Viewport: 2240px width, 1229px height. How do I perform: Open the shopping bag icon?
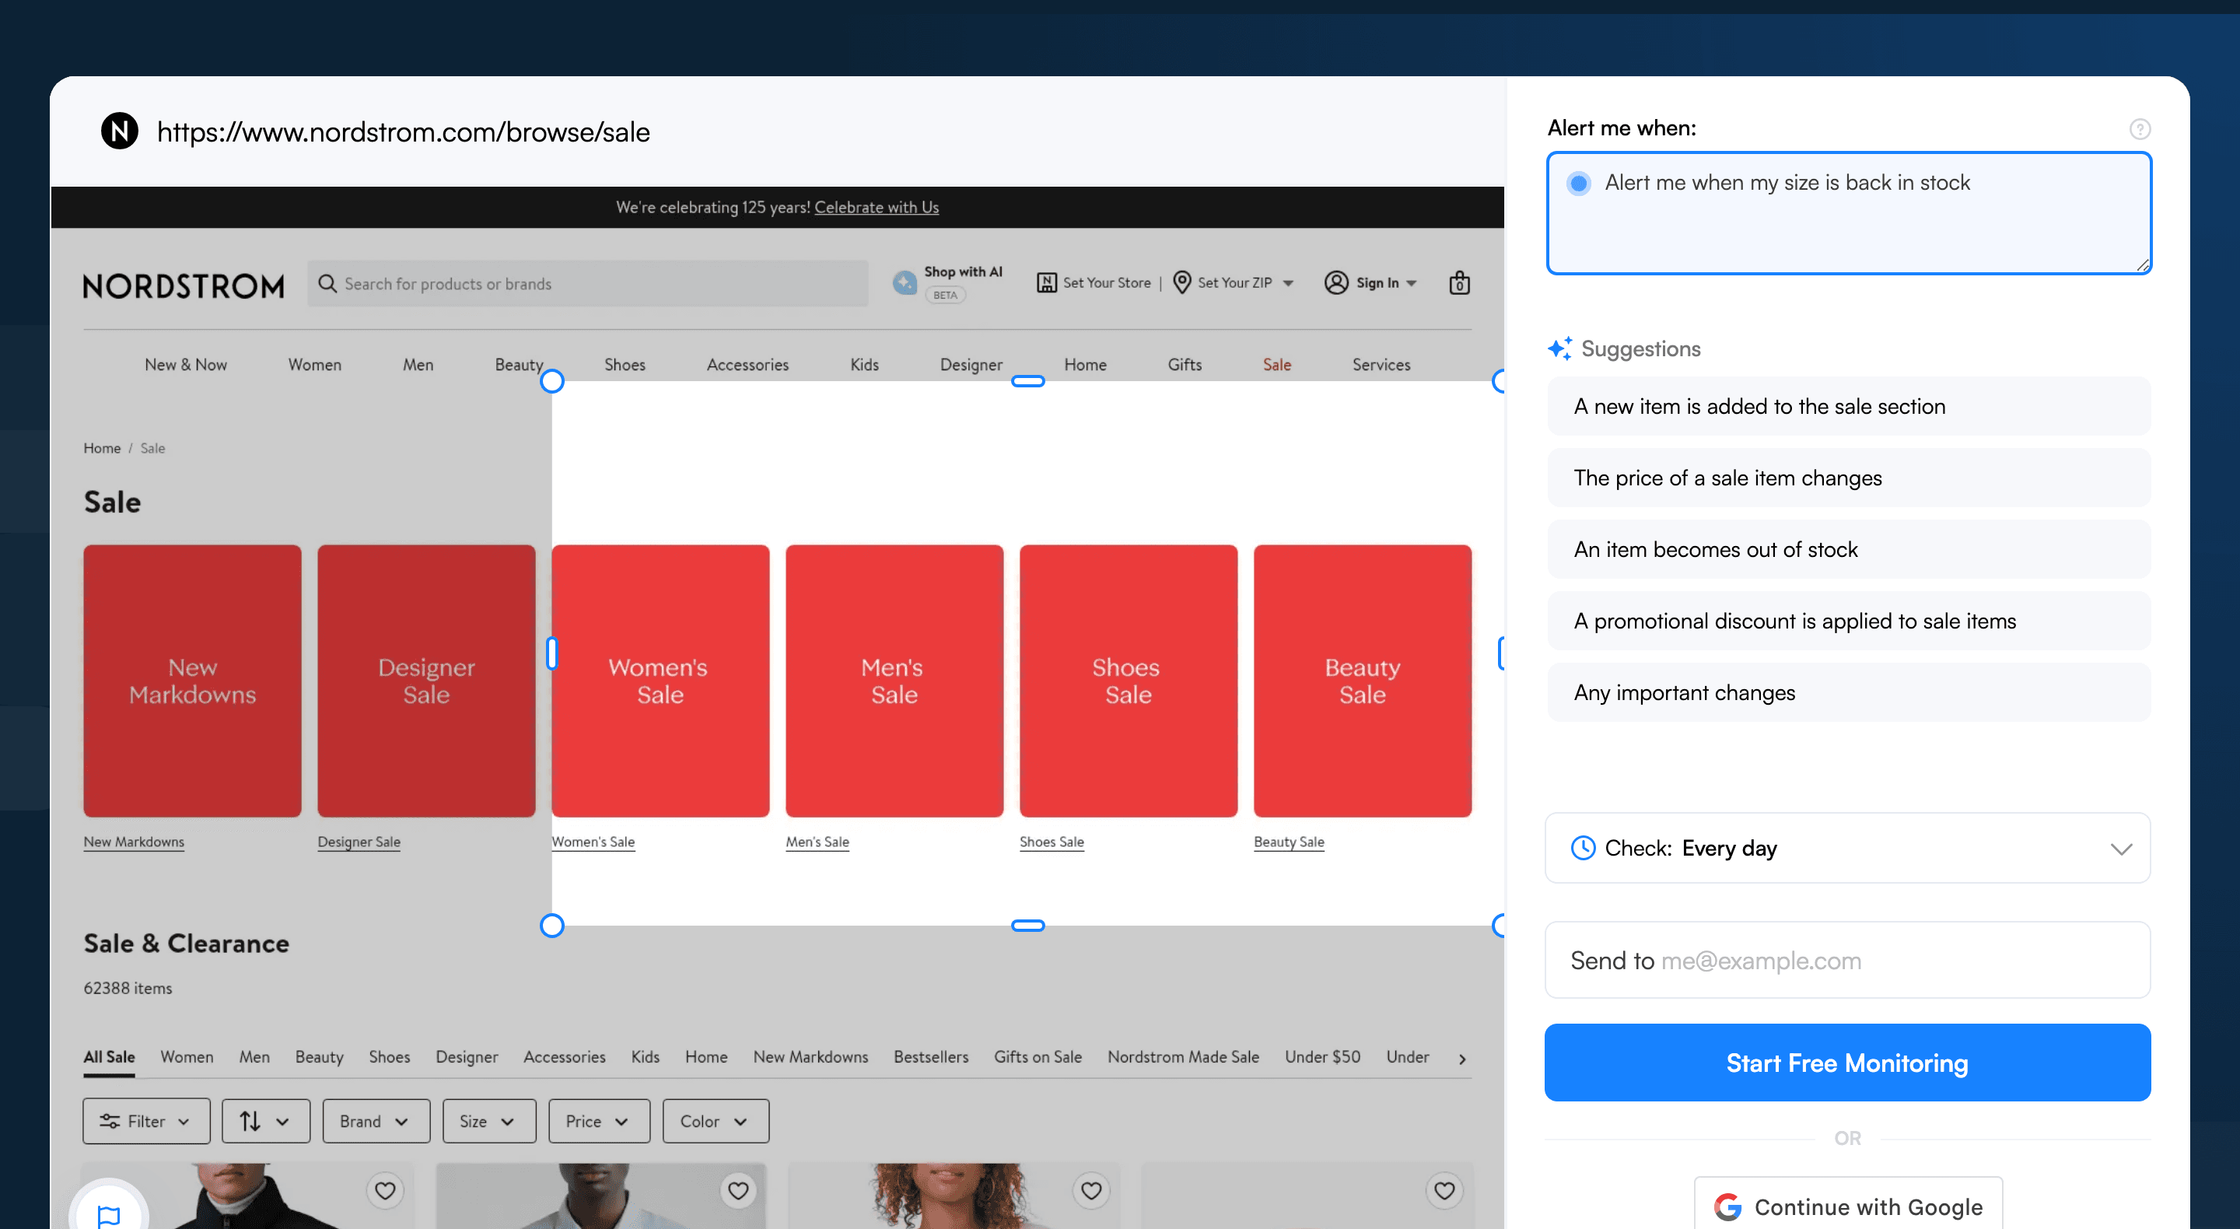pos(1459,282)
